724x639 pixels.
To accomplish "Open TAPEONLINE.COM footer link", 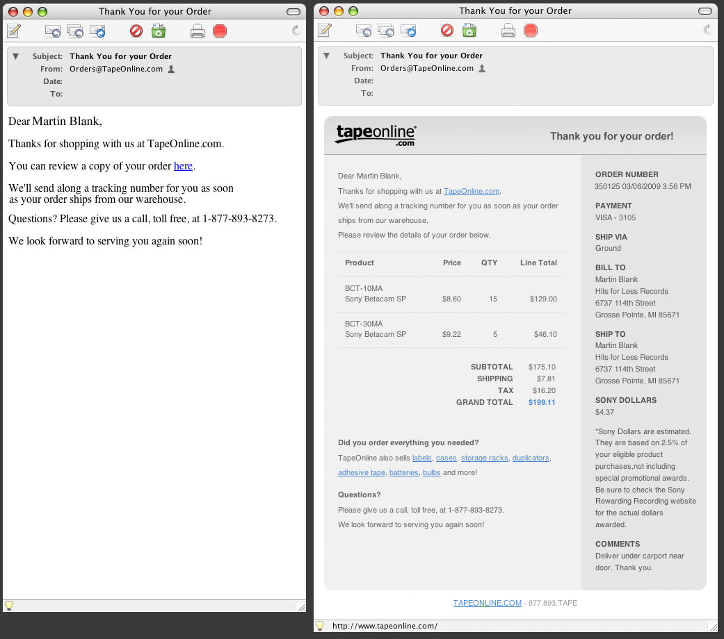I will pyautogui.click(x=487, y=603).
